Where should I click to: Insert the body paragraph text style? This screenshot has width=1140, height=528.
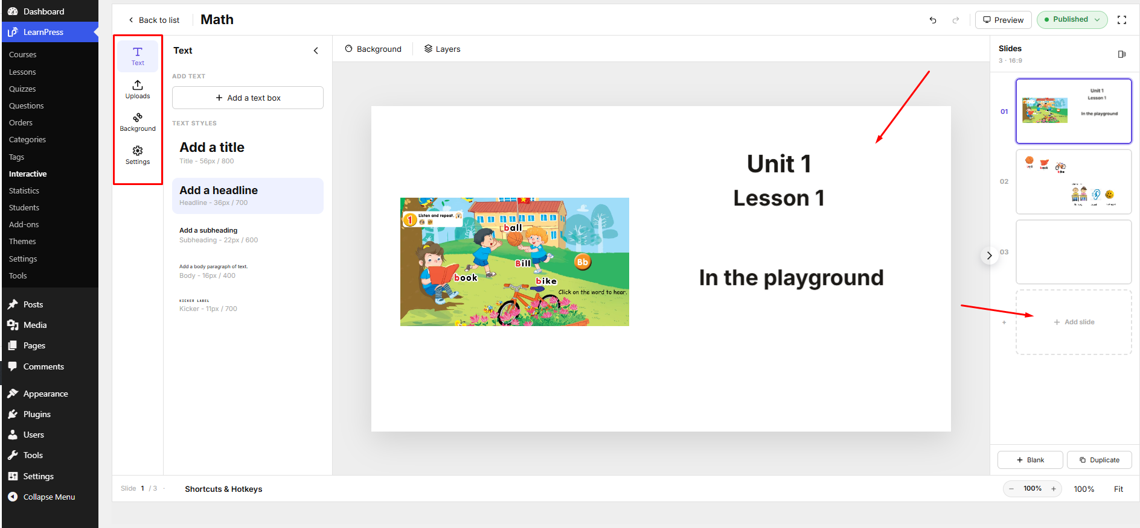[x=248, y=271]
